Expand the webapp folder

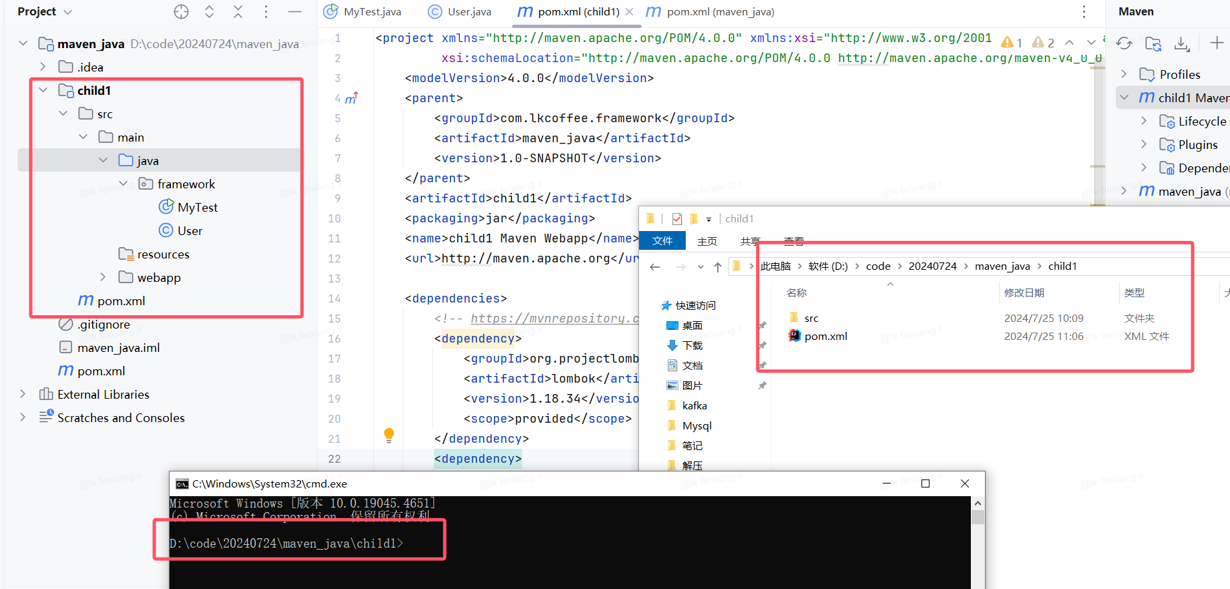coord(103,277)
